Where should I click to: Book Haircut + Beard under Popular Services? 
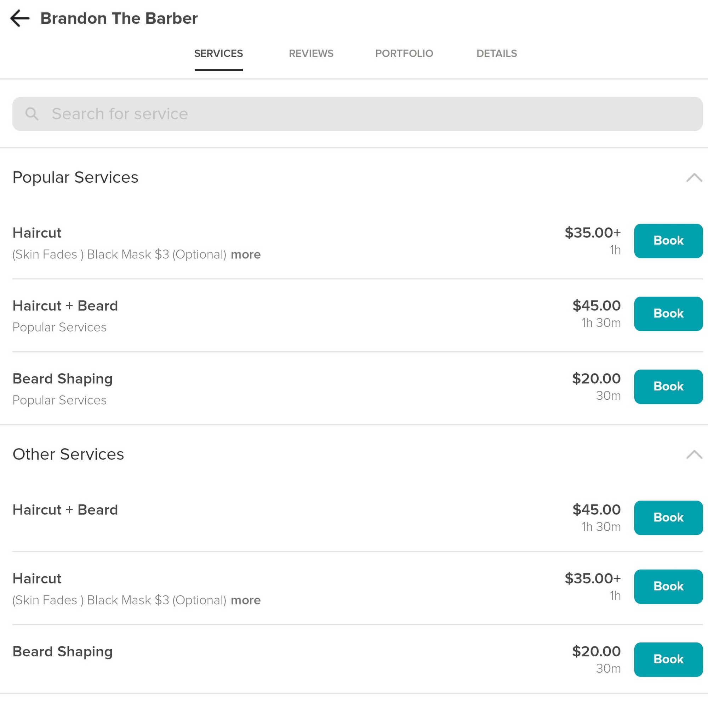(x=668, y=314)
